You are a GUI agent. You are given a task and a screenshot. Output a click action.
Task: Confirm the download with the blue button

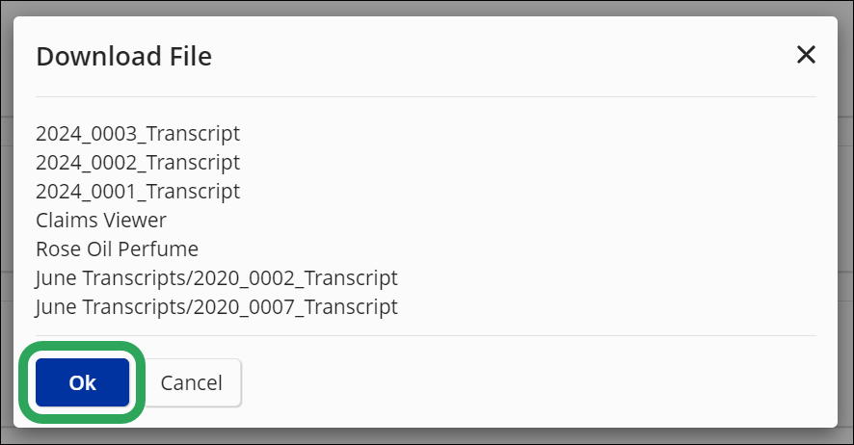[x=83, y=382]
